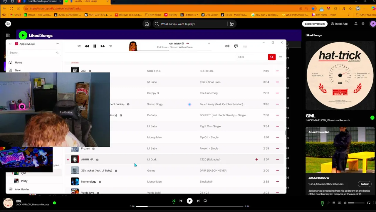Open Spotify notifications bell
Viewport: 376px width, 212px height.
pos(356,24)
